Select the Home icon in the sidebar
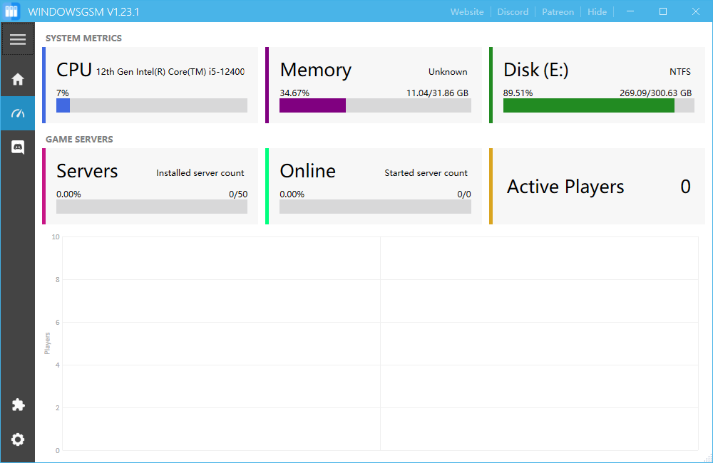Screen dimensions: 713x463 [18, 79]
